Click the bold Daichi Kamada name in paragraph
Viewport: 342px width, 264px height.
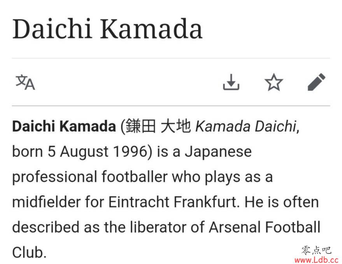pos(64,126)
